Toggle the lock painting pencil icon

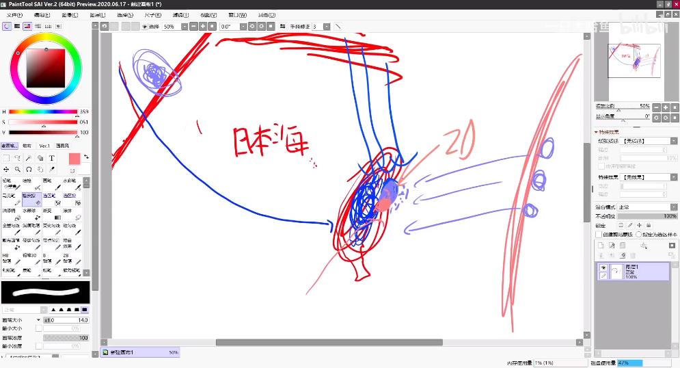630,225
